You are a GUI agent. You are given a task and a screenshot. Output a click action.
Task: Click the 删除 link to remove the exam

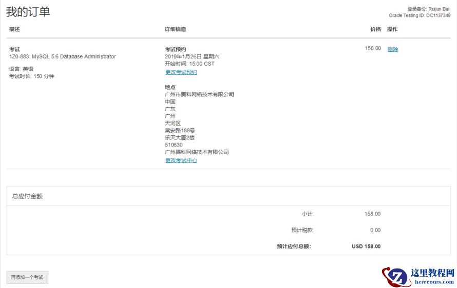click(393, 49)
